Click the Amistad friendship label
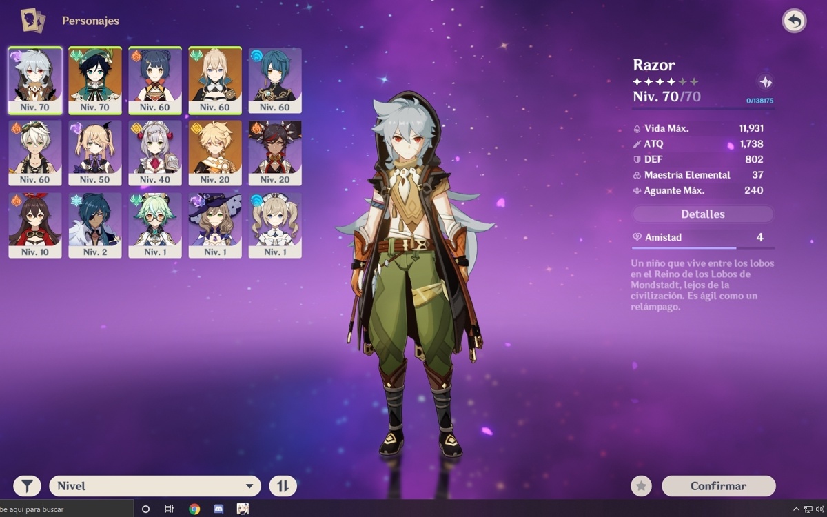Screen dimensions: 827x517 point(664,237)
